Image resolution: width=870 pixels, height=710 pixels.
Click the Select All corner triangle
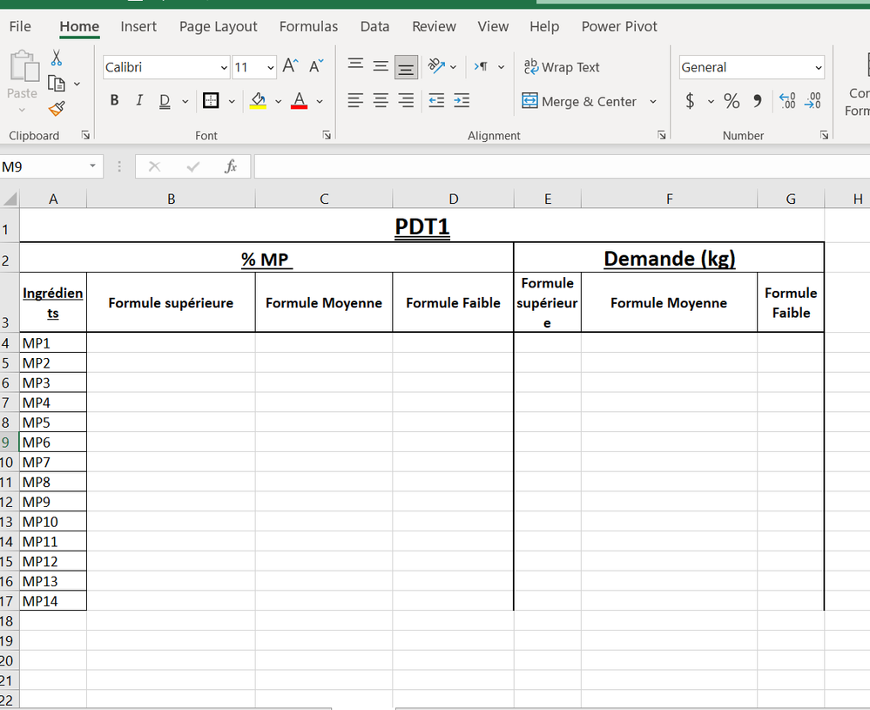[10, 199]
